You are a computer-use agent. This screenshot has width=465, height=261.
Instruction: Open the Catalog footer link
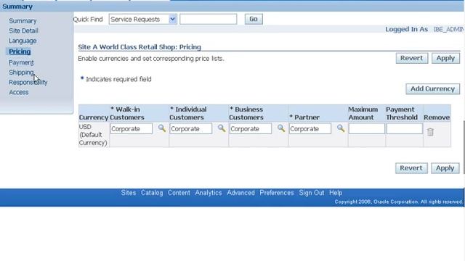click(x=152, y=193)
